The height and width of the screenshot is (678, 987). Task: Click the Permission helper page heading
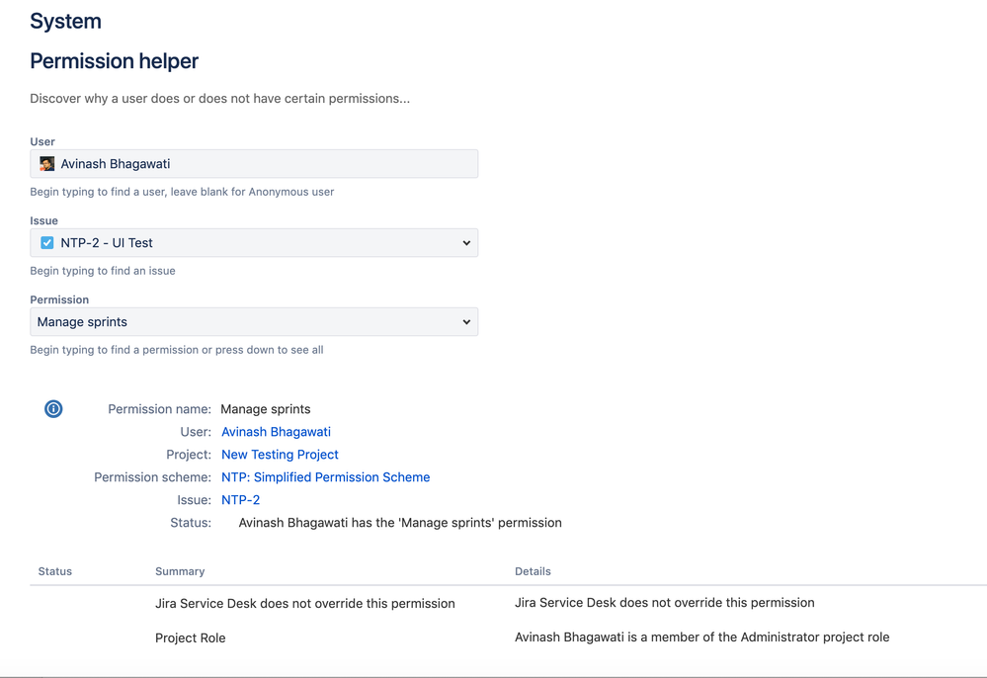point(114,61)
